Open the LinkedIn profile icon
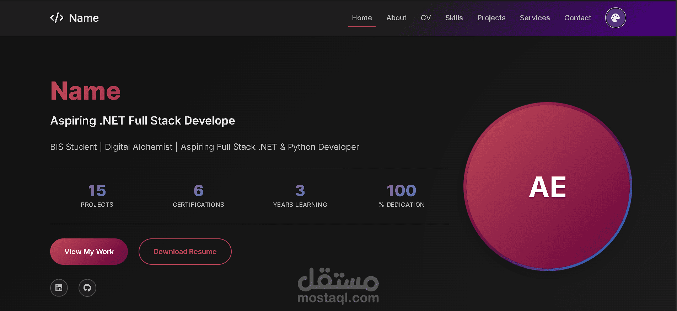 [x=59, y=288]
